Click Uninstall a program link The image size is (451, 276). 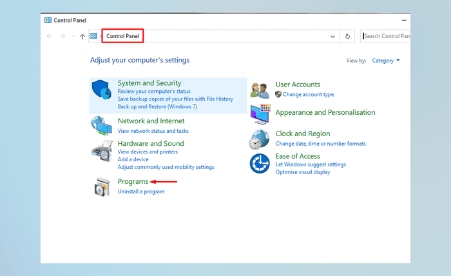[141, 192]
